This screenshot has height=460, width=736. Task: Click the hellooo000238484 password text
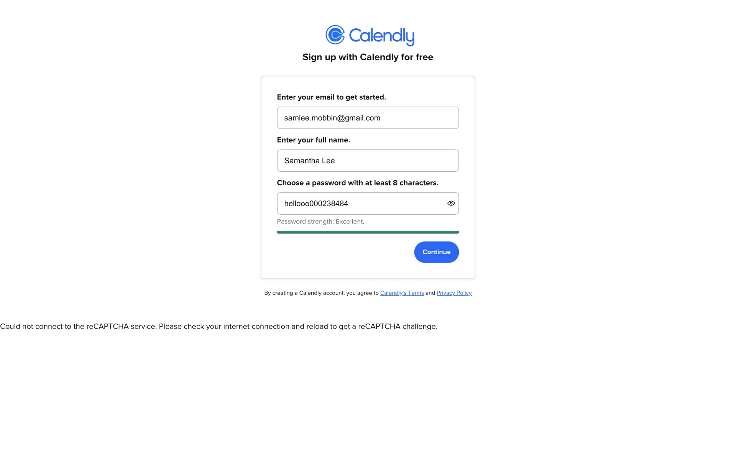(x=316, y=204)
